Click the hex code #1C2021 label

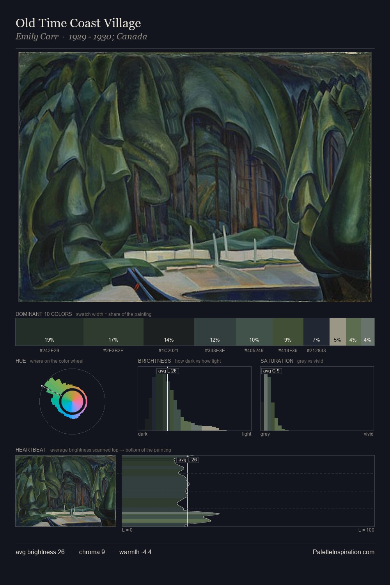(169, 351)
